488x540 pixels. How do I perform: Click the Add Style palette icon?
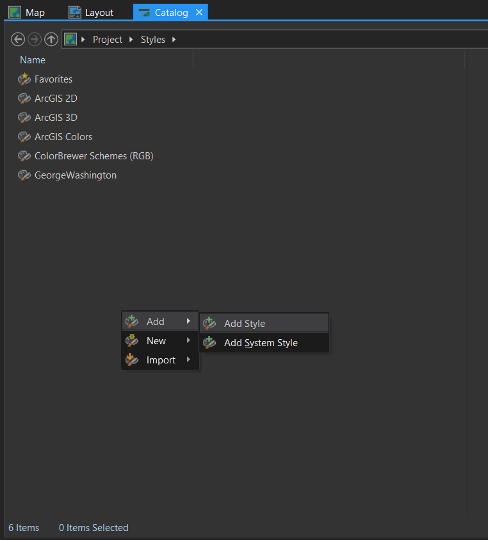point(209,323)
